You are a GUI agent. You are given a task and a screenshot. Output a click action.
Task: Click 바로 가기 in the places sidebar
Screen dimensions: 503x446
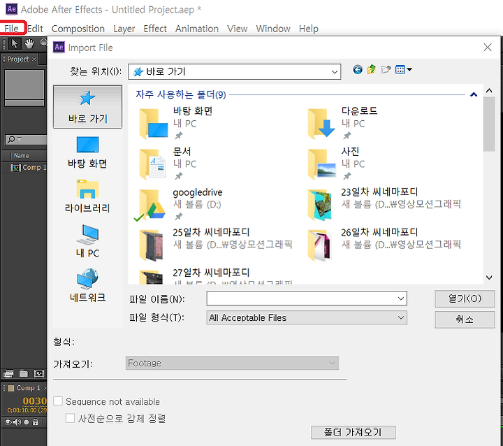(87, 106)
